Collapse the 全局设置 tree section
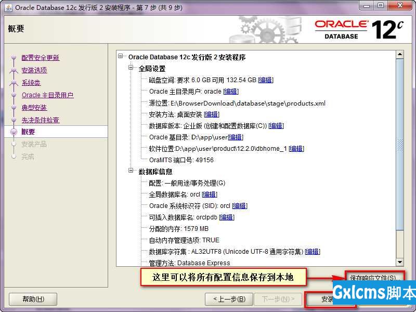 (x=131, y=68)
